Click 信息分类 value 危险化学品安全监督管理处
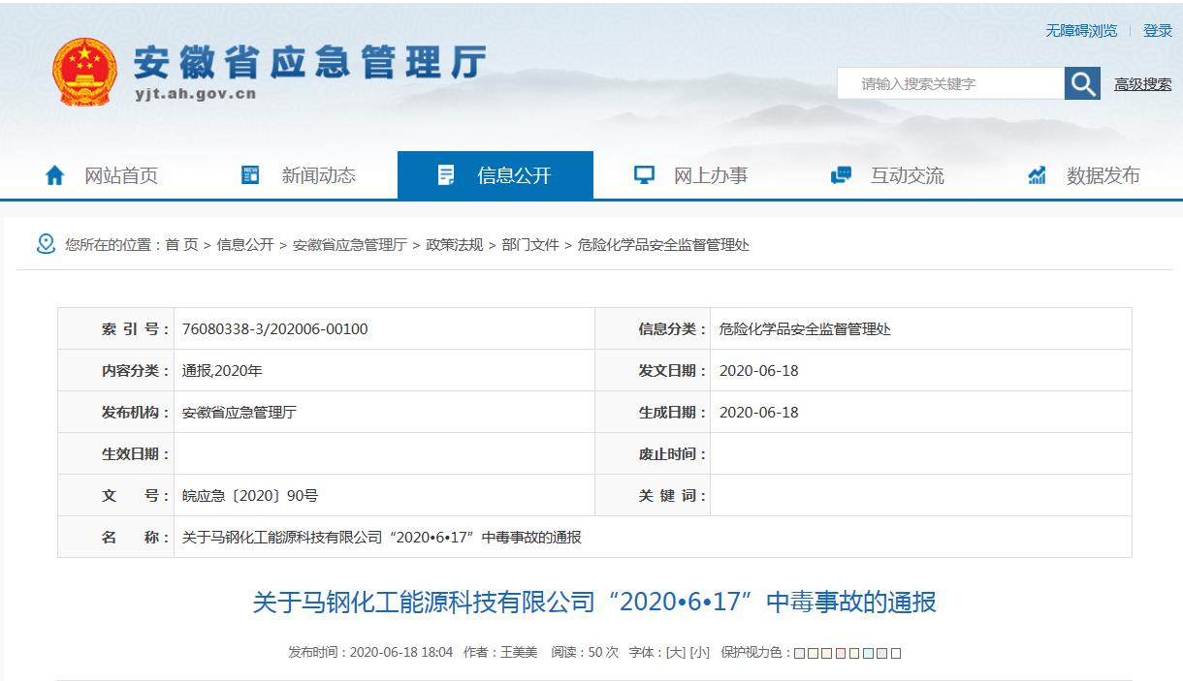Screen dimensions: 1183x681 805,329
